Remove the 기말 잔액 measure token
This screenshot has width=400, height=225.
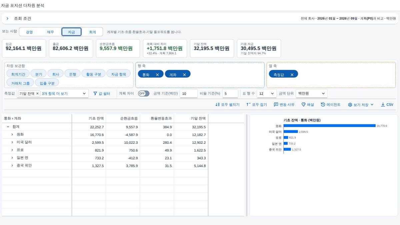37,94
